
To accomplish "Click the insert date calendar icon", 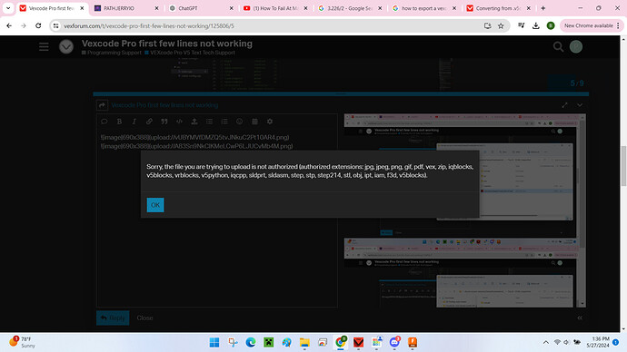I will (x=254, y=122).
